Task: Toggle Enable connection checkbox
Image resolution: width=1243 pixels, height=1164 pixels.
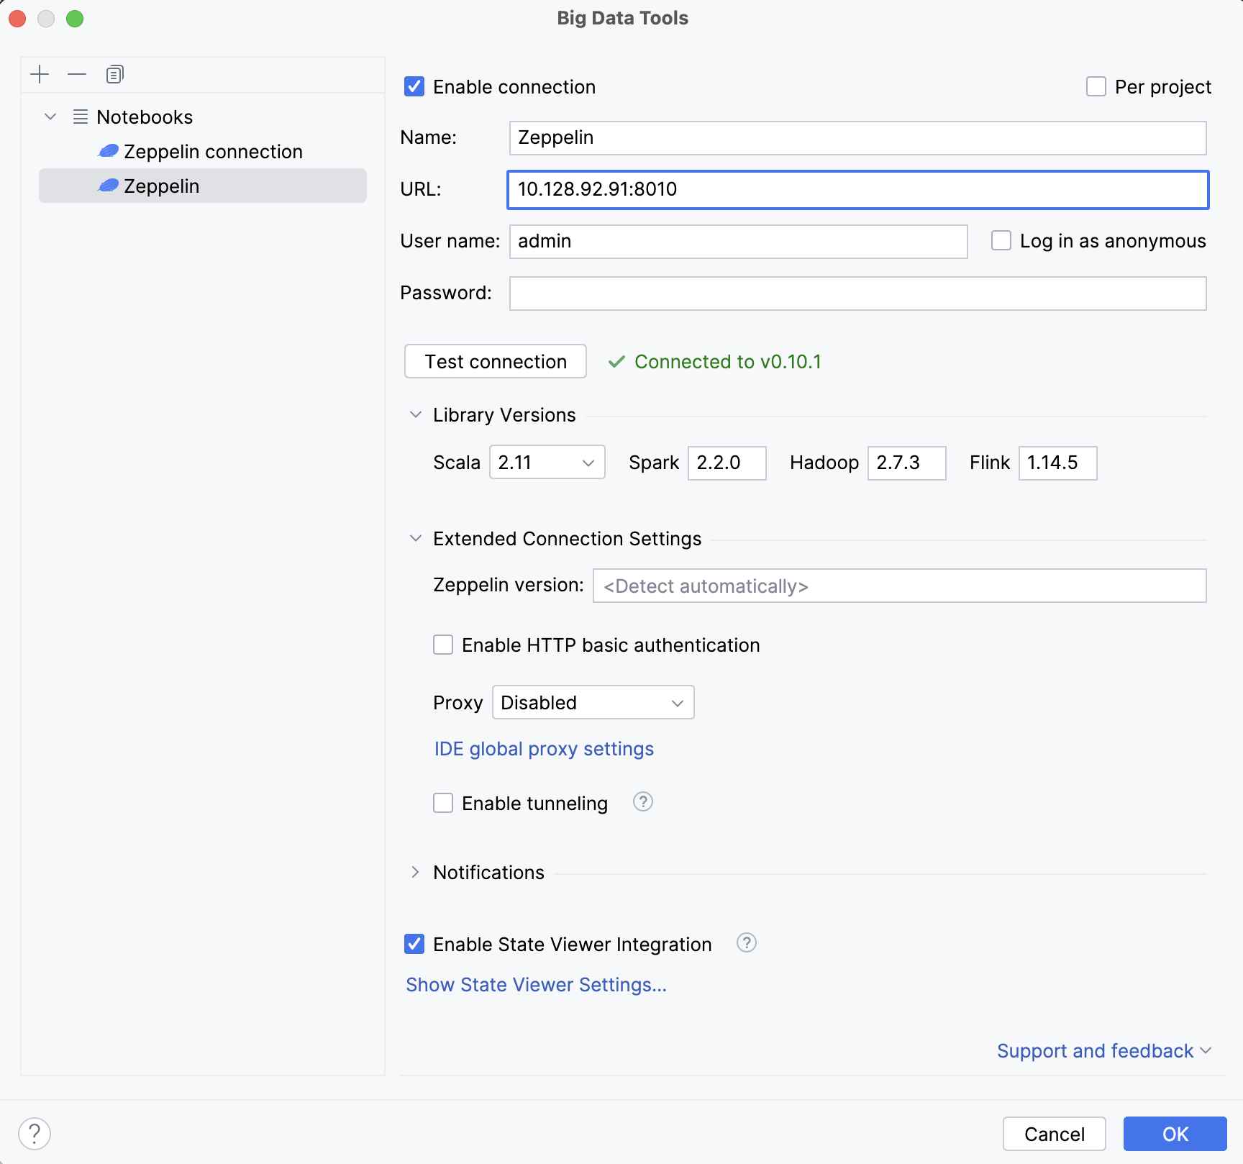Action: point(414,87)
